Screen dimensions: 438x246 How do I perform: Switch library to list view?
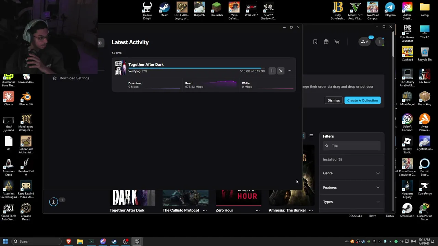click(x=311, y=136)
